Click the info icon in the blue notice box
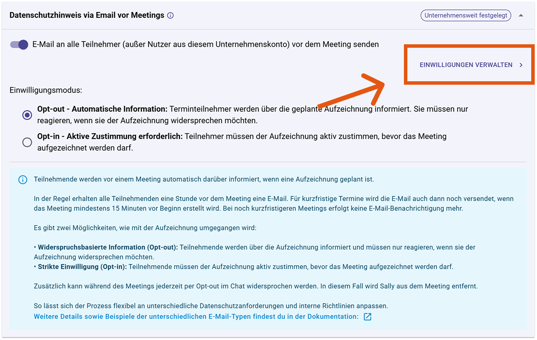 (23, 180)
